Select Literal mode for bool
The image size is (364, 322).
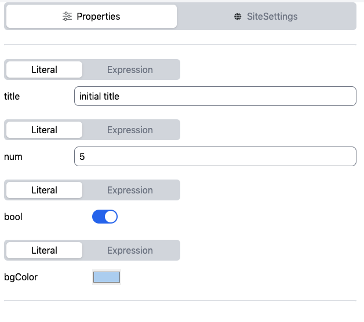point(44,190)
